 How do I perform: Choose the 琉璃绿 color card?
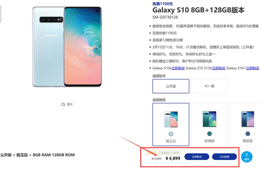click(x=209, y=124)
